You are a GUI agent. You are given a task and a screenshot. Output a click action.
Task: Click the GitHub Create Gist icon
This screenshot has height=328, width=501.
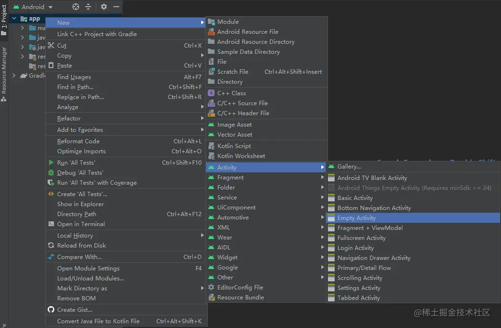51,309
